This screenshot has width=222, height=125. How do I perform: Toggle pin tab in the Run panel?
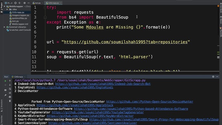6,95
